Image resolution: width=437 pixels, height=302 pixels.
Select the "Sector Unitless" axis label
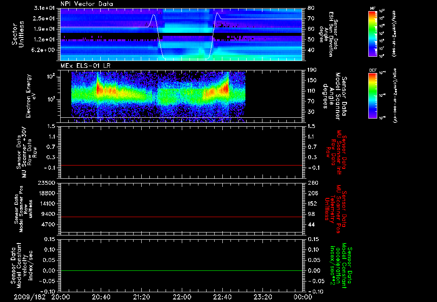click(18, 34)
